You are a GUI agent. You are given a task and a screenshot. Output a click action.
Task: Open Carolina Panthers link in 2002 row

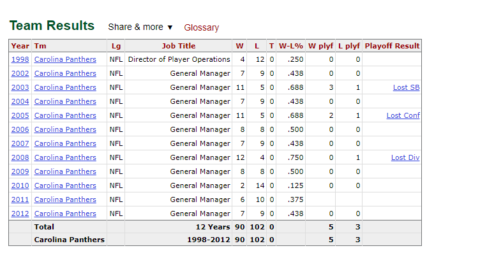click(65, 73)
